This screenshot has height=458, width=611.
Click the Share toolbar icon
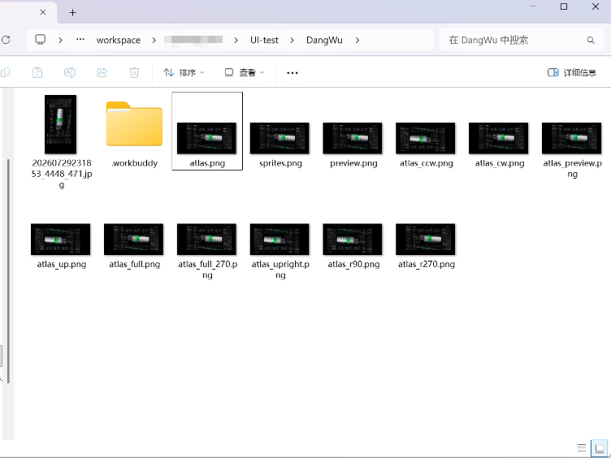point(102,72)
